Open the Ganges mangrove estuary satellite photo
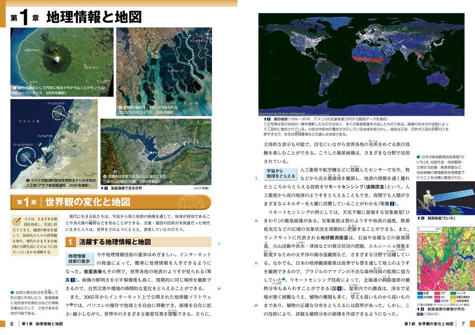The width and height of the screenshot is (475, 335). tap(164, 72)
